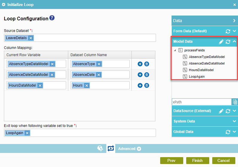Viewport: 238px width, 167px height.
Task: Click the Prev button
Action: (x=171, y=160)
